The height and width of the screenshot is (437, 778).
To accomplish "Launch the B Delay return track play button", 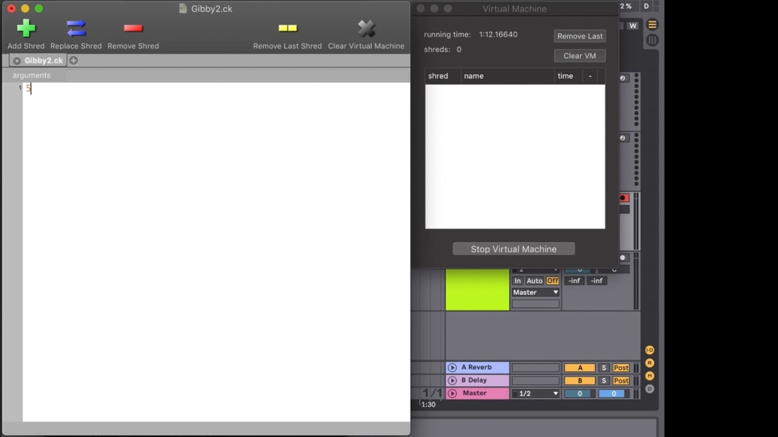I will pyautogui.click(x=452, y=381).
